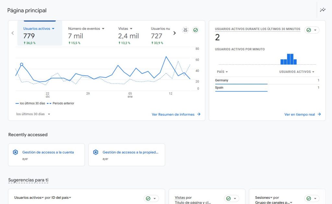
Task: Click the Germany row in country table
Action: (267, 81)
